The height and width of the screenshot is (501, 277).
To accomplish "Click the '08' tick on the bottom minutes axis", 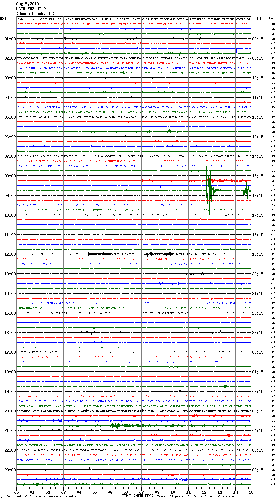I will click(141, 492).
